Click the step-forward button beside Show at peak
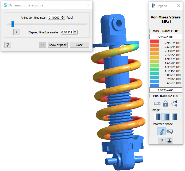Viewport: 185px width, 171px height. point(43,45)
